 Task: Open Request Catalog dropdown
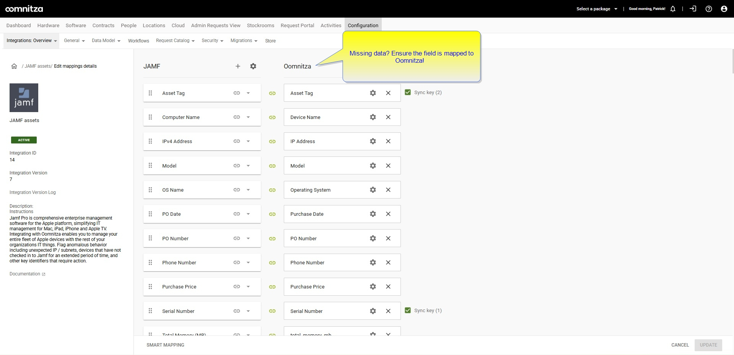175,41
